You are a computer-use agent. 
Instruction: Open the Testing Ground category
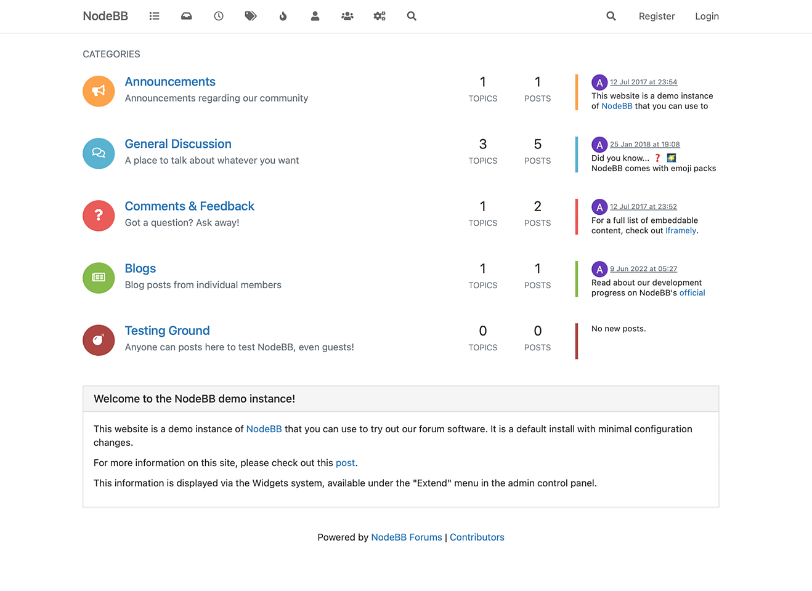(167, 331)
